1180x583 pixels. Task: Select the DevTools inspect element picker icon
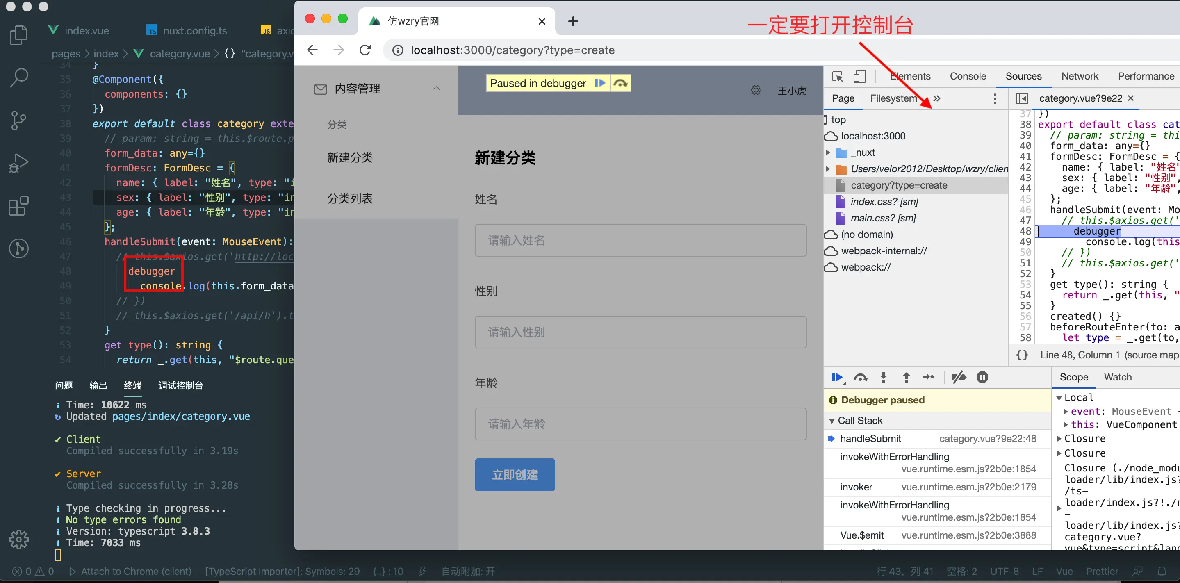[x=837, y=77]
